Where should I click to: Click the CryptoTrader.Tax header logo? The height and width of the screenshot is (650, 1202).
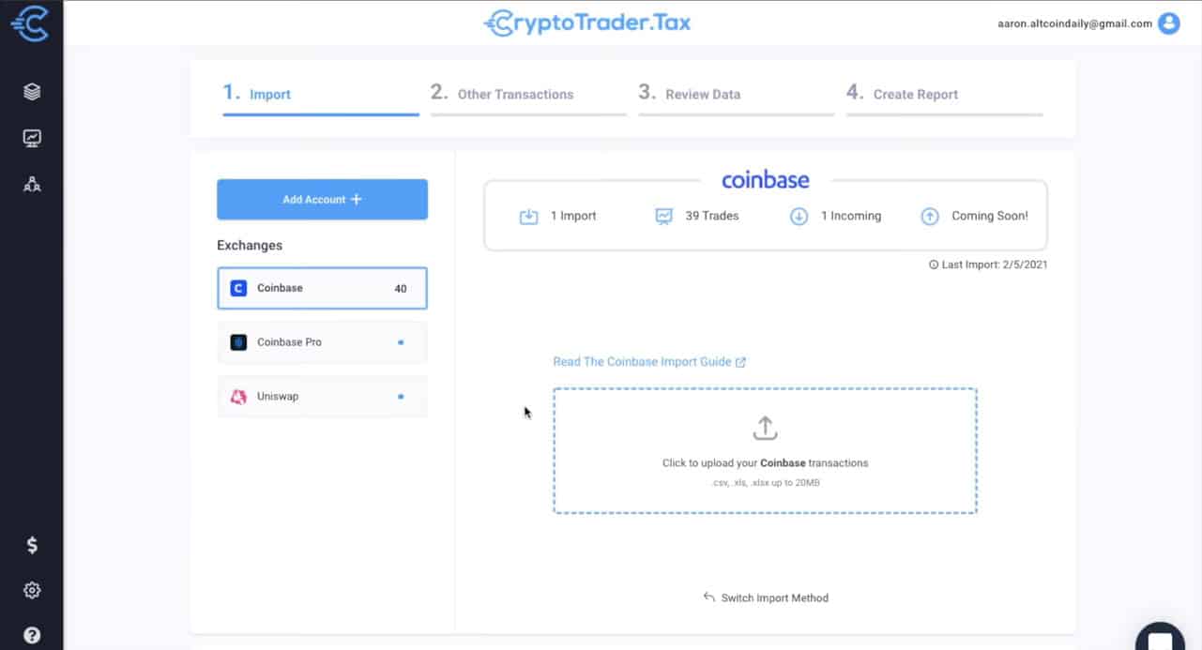coord(587,23)
